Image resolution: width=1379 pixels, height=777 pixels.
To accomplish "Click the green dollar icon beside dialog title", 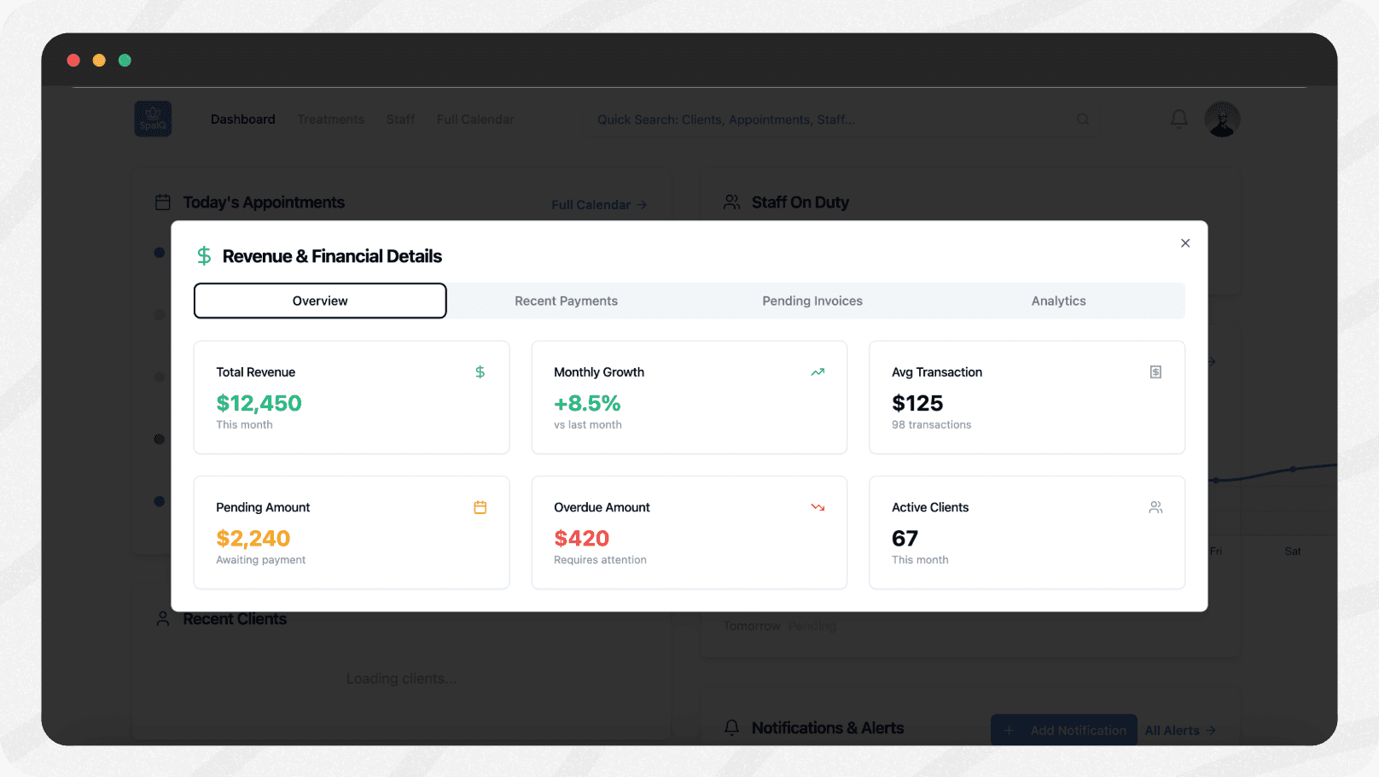I will (204, 256).
